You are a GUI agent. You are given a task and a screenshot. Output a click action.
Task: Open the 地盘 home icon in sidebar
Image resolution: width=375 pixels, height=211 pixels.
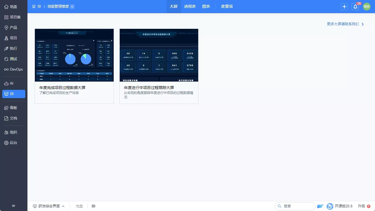[x=6, y=7]
